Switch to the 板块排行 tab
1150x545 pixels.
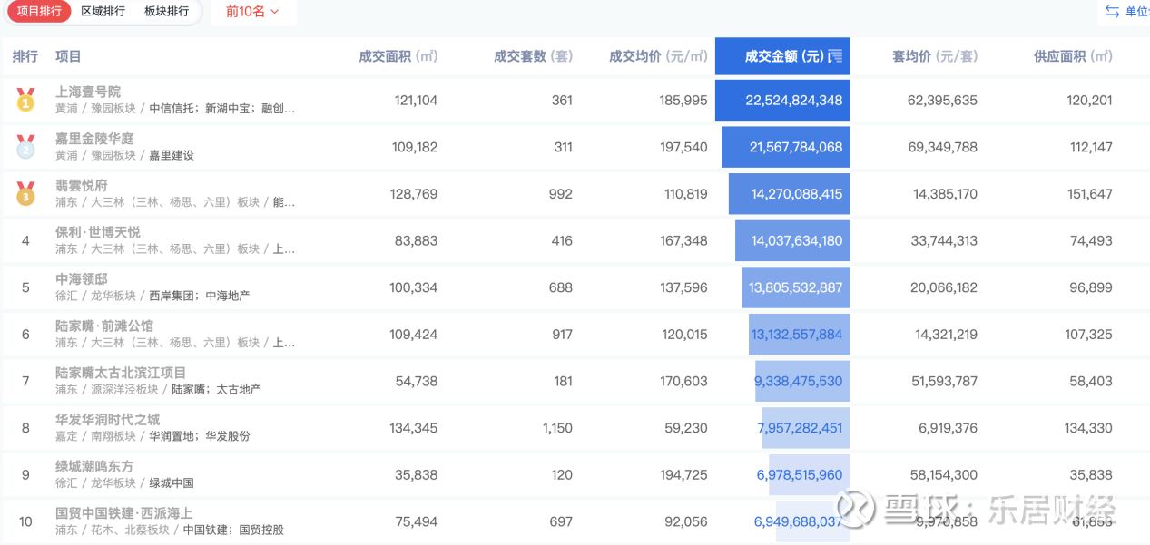[167, 12]
